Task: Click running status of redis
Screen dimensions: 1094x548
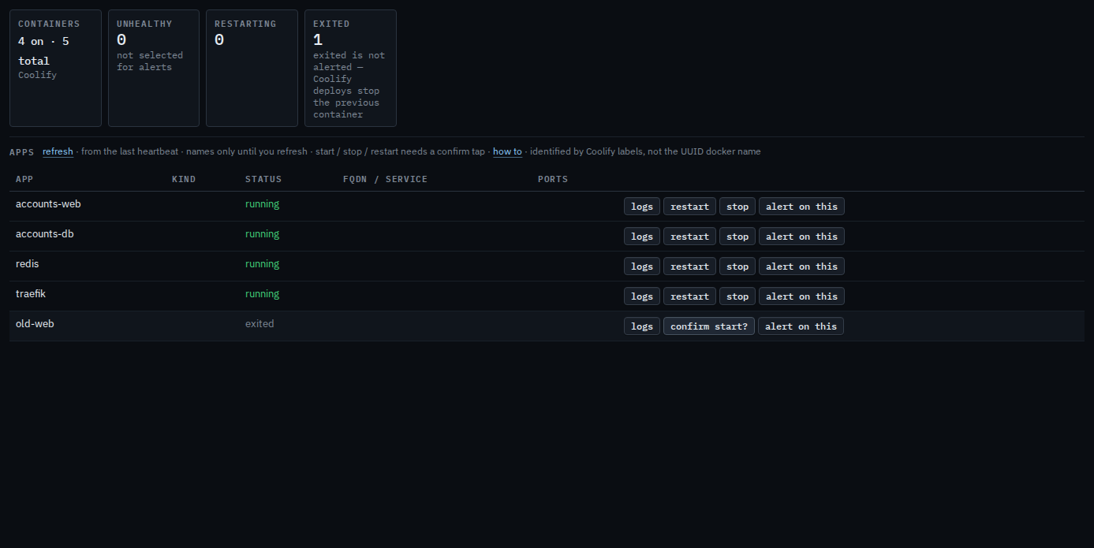Action: pyautogui.click(x=262, y=264)
